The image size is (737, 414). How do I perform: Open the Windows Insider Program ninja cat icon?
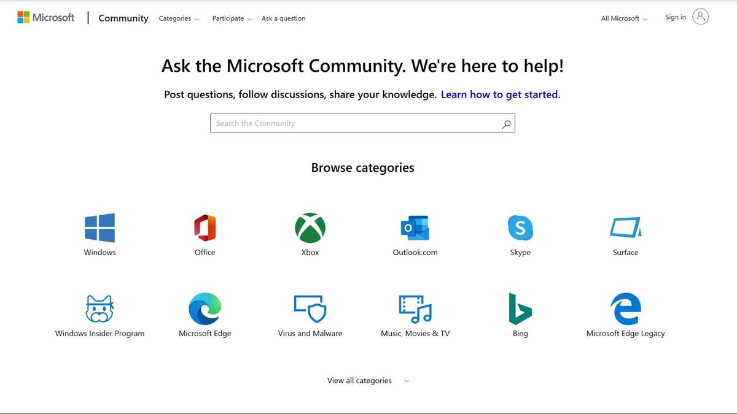pyautogui.click(x=99, y=307)
